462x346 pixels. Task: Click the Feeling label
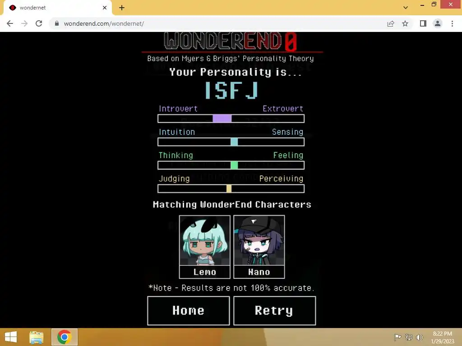pos(288,155)
